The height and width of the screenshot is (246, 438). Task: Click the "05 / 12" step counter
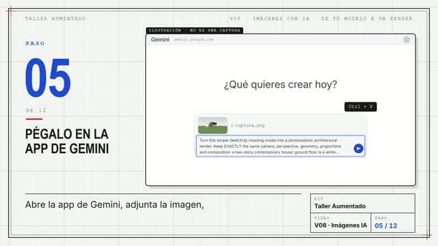click(386, 225)
